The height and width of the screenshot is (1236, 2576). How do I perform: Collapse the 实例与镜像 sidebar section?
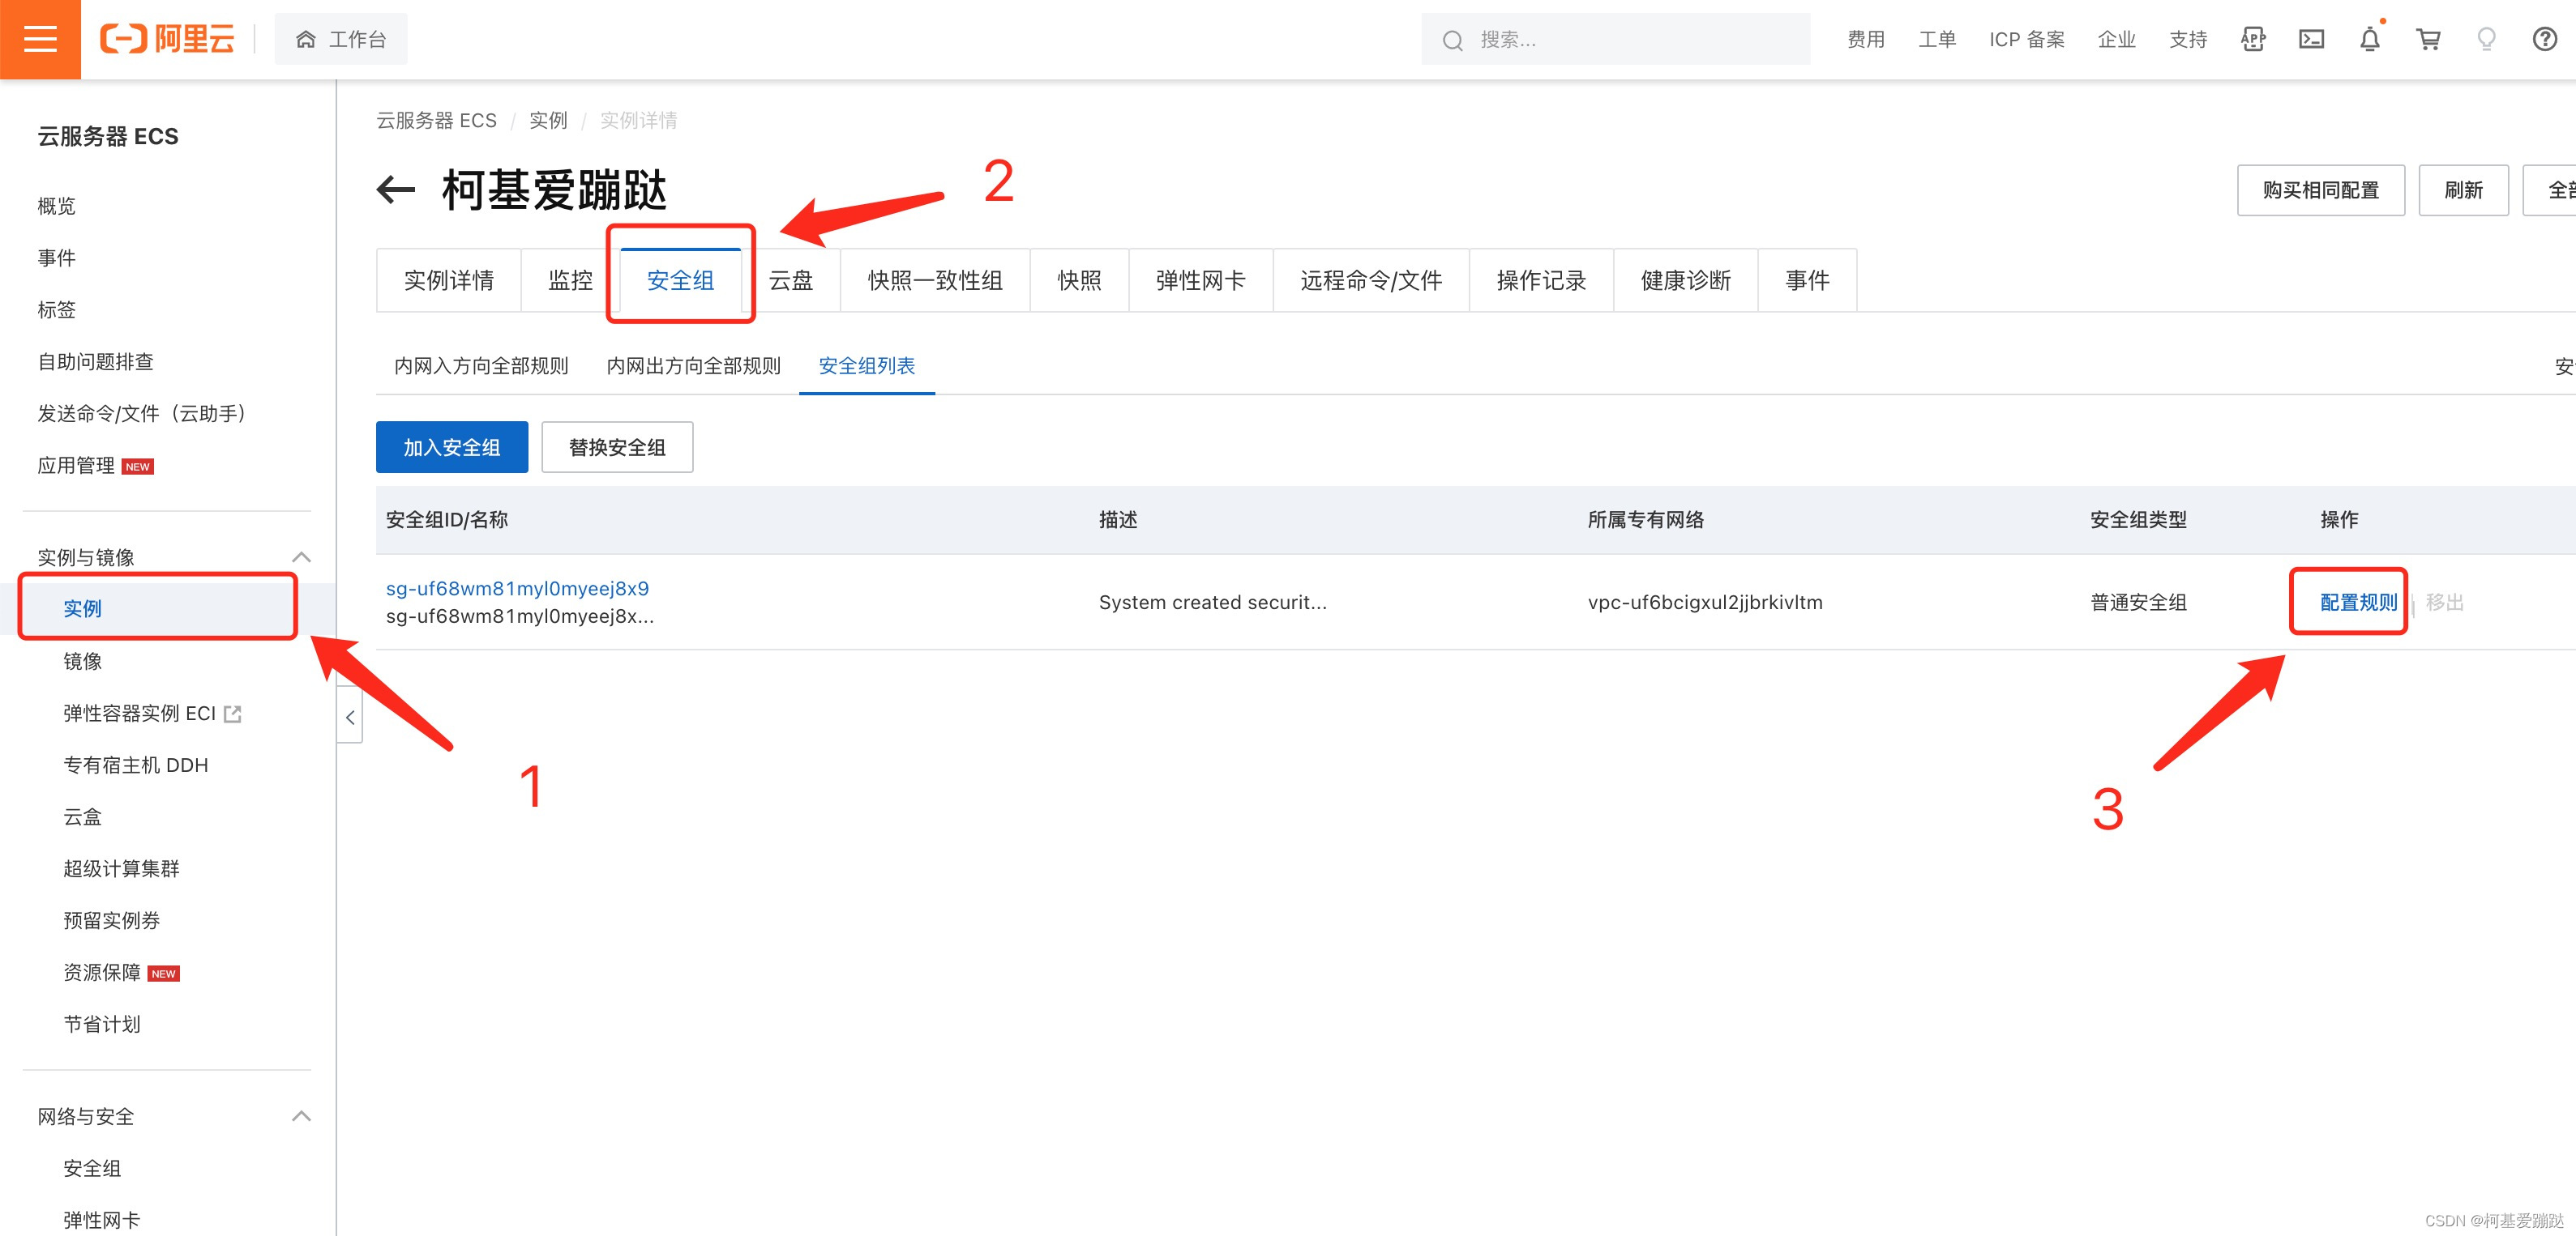(301, 556)
